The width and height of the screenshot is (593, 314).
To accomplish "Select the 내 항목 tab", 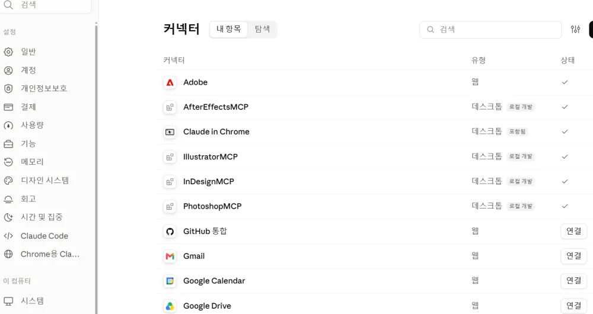I will pos(228,29).
